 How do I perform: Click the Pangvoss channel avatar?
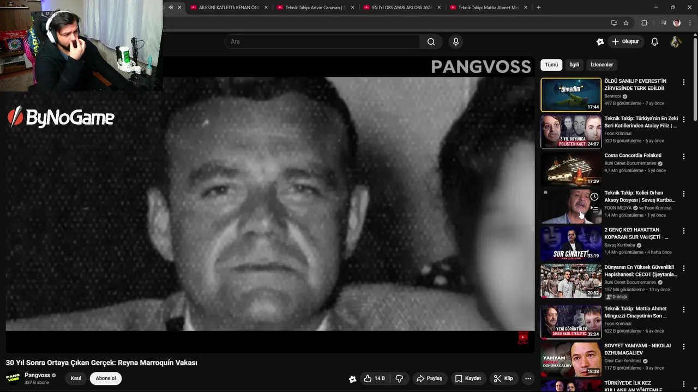click(x=13, y=378)
